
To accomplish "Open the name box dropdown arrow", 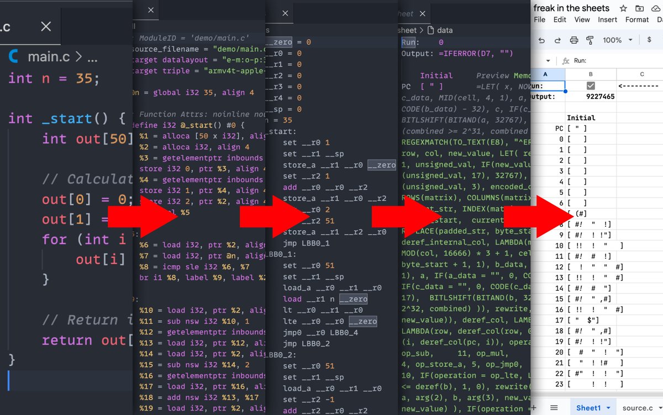I will [548, 61].
